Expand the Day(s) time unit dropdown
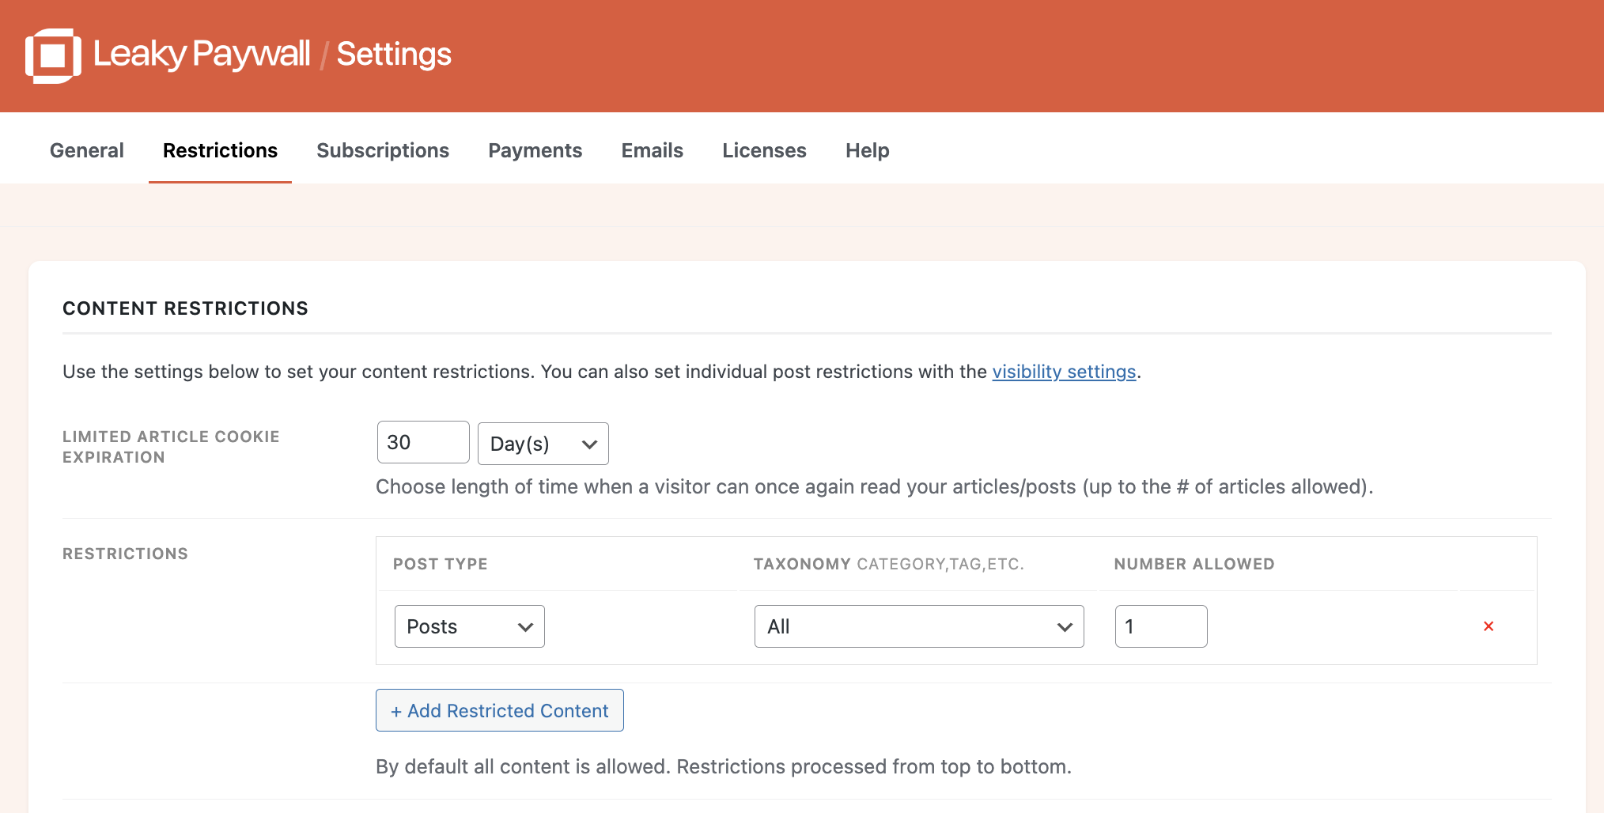1604x813 pixels. (543, 444)
